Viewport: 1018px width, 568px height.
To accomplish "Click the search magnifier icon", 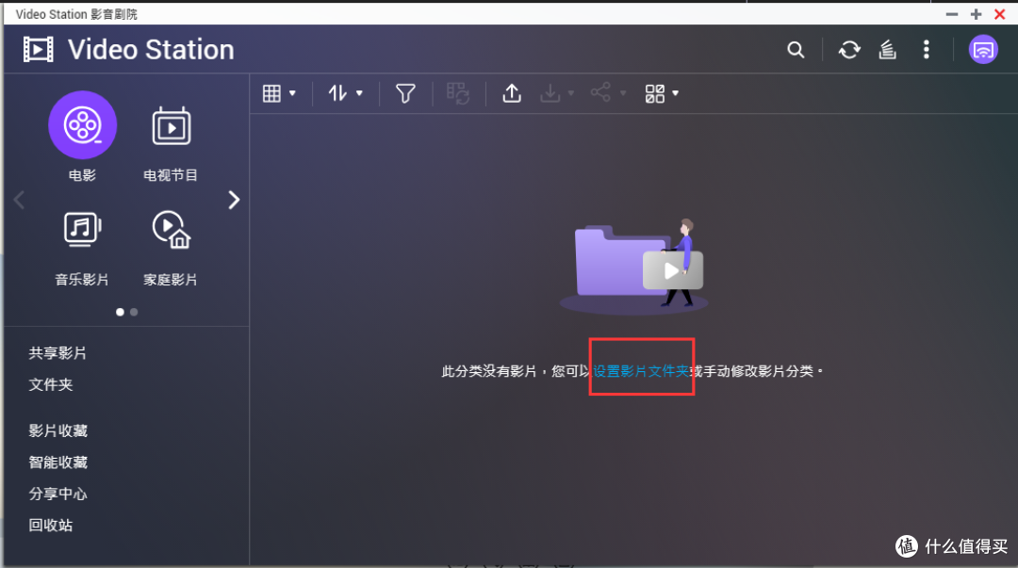I will pos(796,49).
